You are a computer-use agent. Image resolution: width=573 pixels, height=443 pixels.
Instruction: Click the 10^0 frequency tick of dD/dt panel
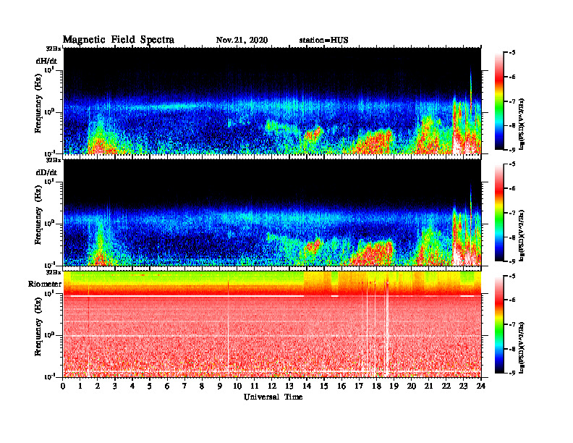50,223
